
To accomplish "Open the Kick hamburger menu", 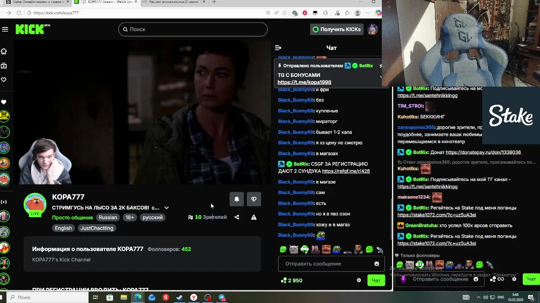I will coord(5,29).
